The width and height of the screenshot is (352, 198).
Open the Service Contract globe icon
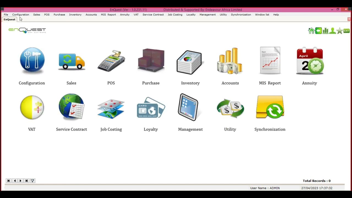point(71,107)
